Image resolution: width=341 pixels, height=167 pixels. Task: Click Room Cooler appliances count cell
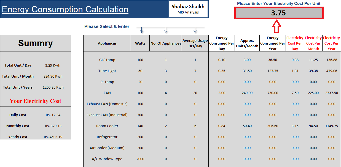point(166,126)
